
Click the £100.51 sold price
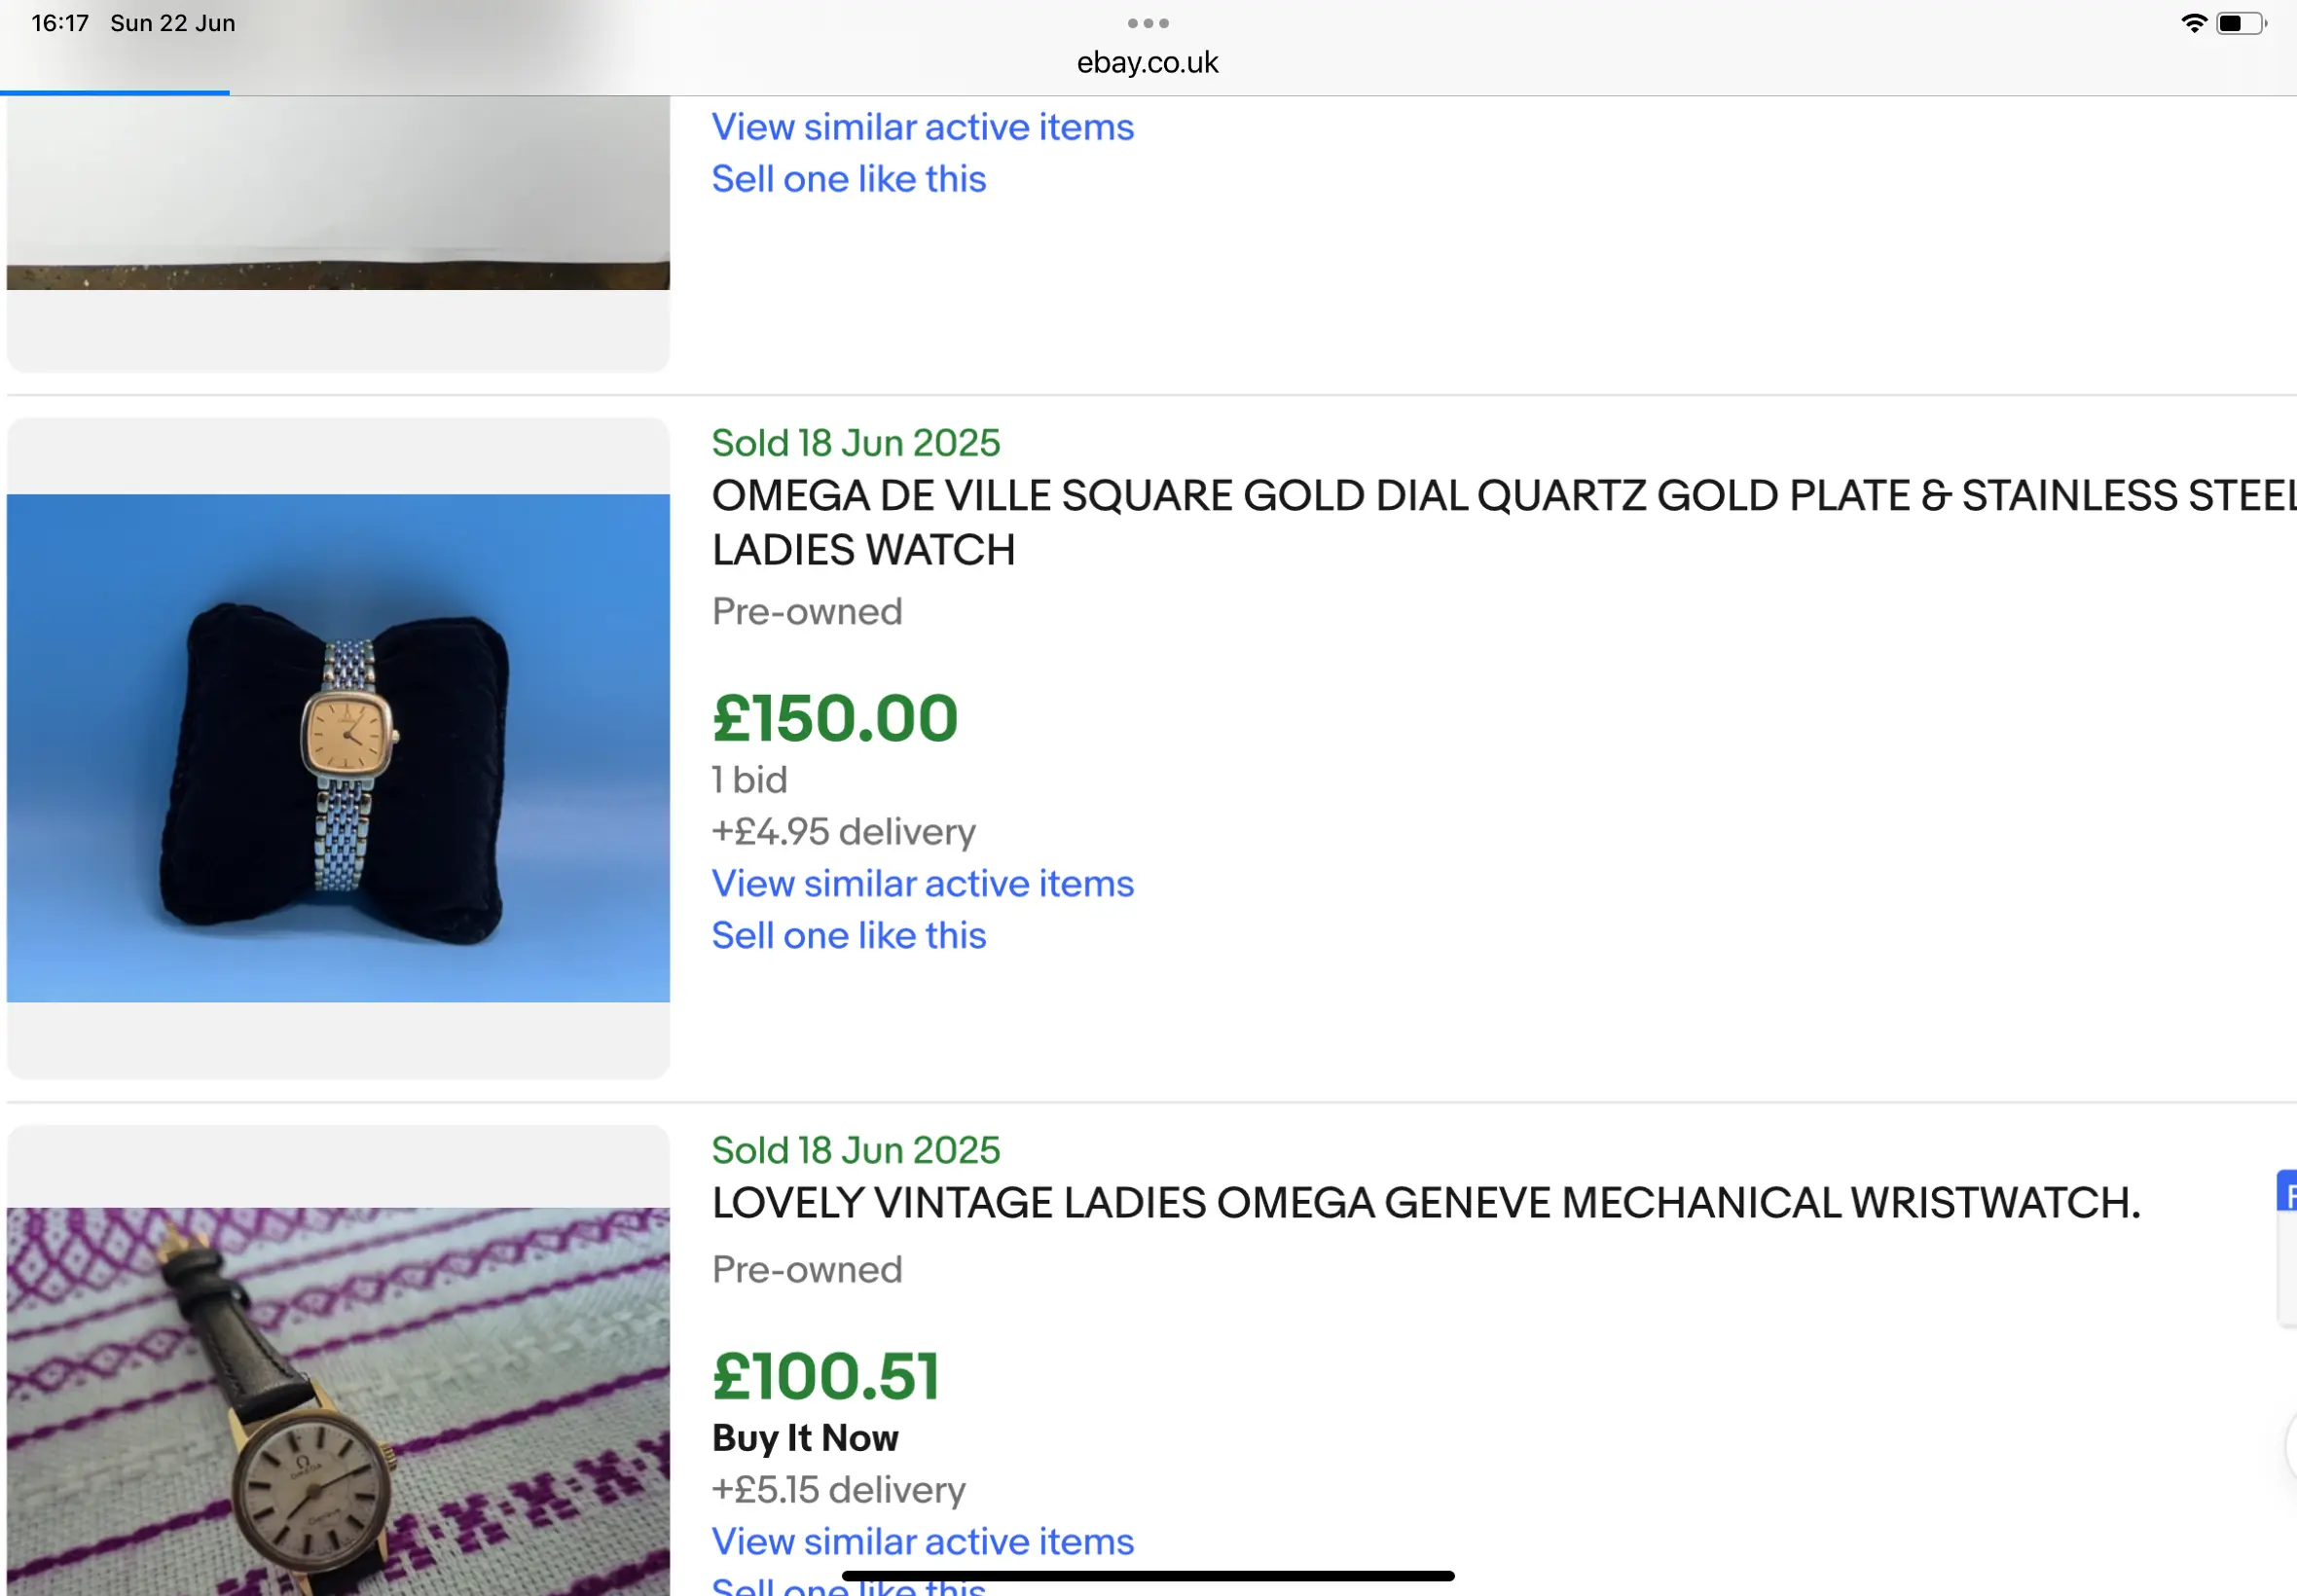tap(826, 1375)
